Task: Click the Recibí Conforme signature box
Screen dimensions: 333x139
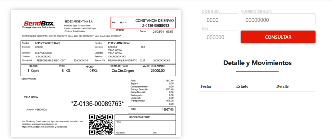Action: click(145, 124)
